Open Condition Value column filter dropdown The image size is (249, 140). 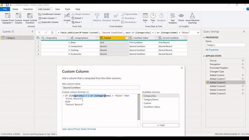click(x=156, y=38)
